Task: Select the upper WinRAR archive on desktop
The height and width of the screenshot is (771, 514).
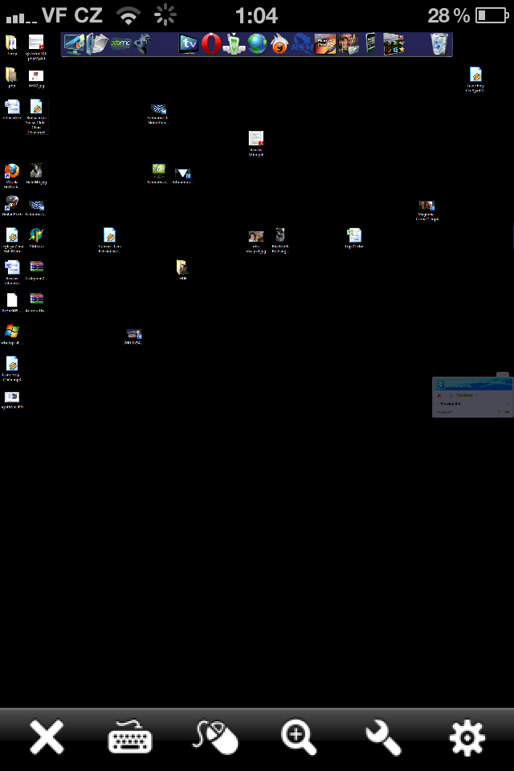Action: [x=36, y=267]
